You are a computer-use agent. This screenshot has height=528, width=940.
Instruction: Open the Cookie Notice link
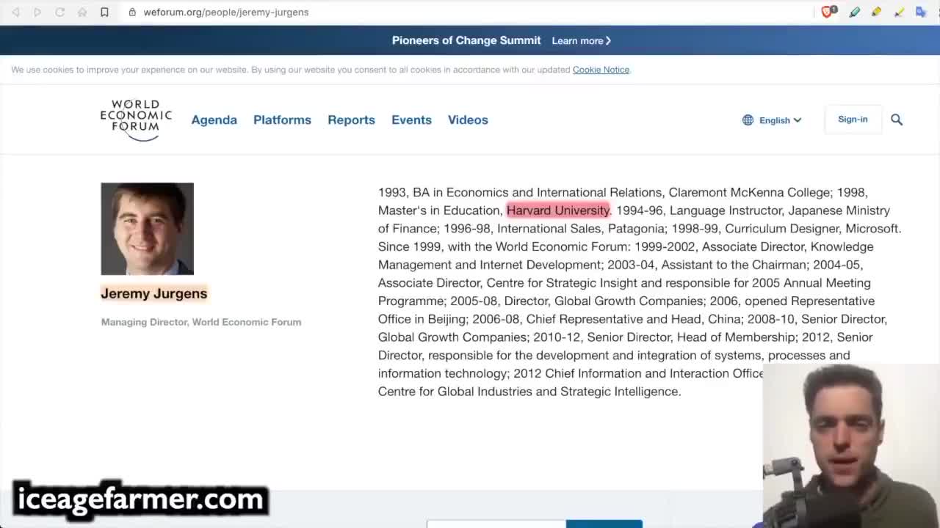601,70
